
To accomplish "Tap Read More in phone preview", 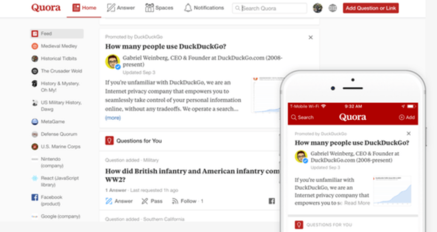I will point(357,203).
